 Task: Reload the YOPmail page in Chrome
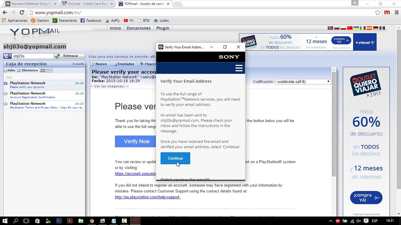pyautogui.click(x=22, y=12)
